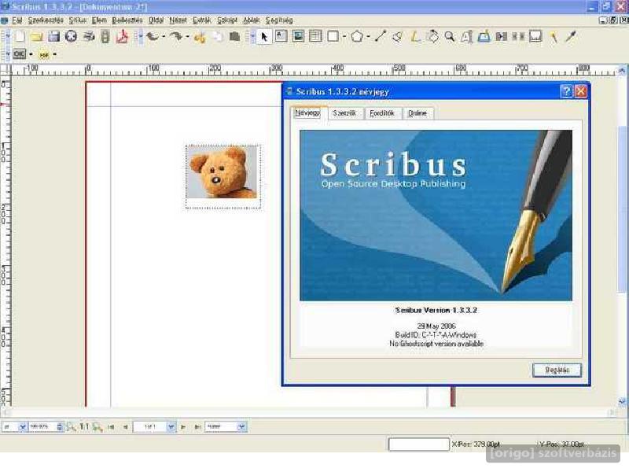Click the Paste clipboard icon
Image resolution: width=629 pixels, height=472 pixels.
click(x=234, y=37)
